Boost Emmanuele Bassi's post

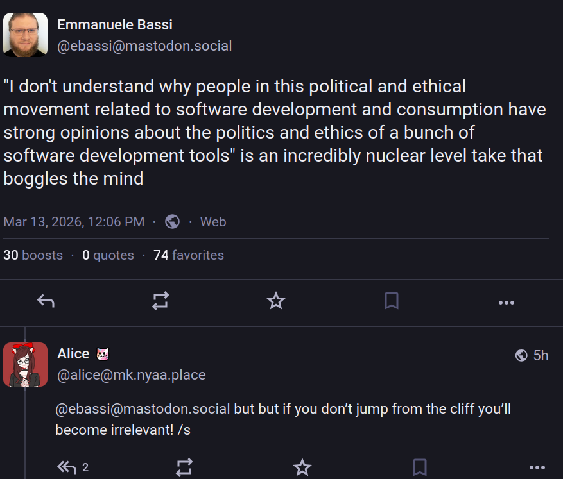pos(160,301)
